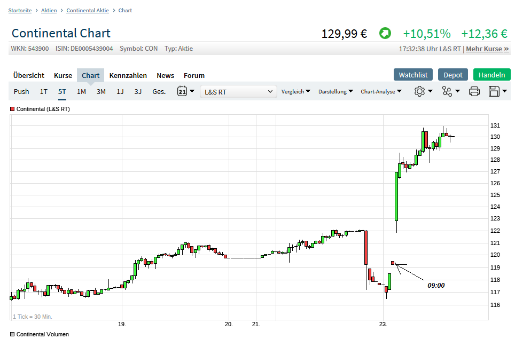
Task: Switch to the Kennzahlen tab
Action: tap(128, 75)
